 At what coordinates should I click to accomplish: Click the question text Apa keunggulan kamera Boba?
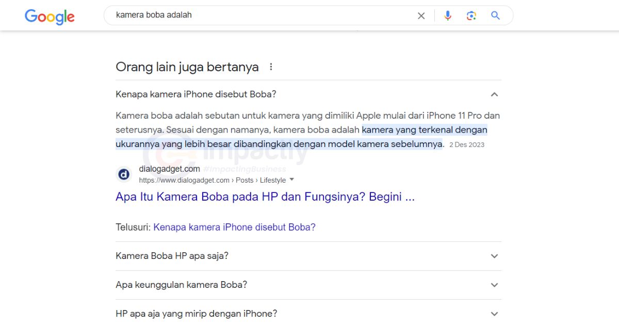pos(182,285)
